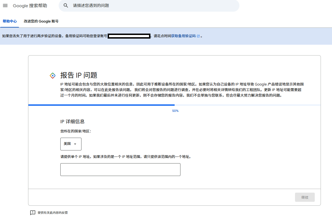
Task: Click 提供有关此内容的反馈 link
Action: [53, 213]
